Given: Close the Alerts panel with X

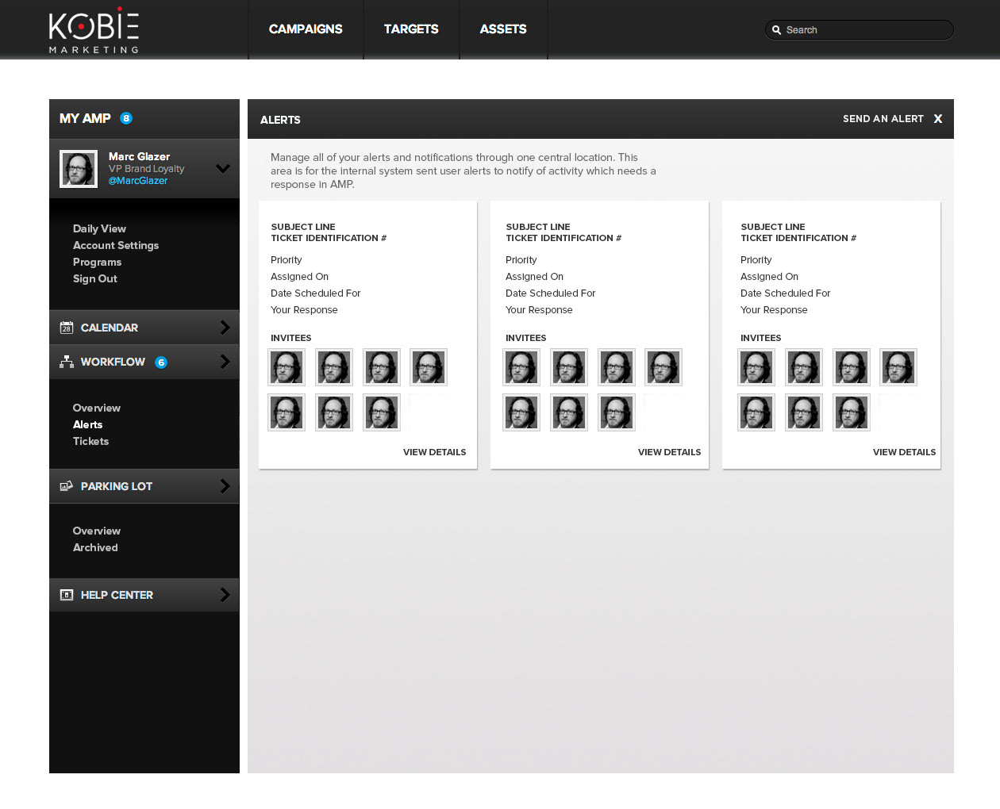Looking at the screenshot, I should click(x=938, y=119).
